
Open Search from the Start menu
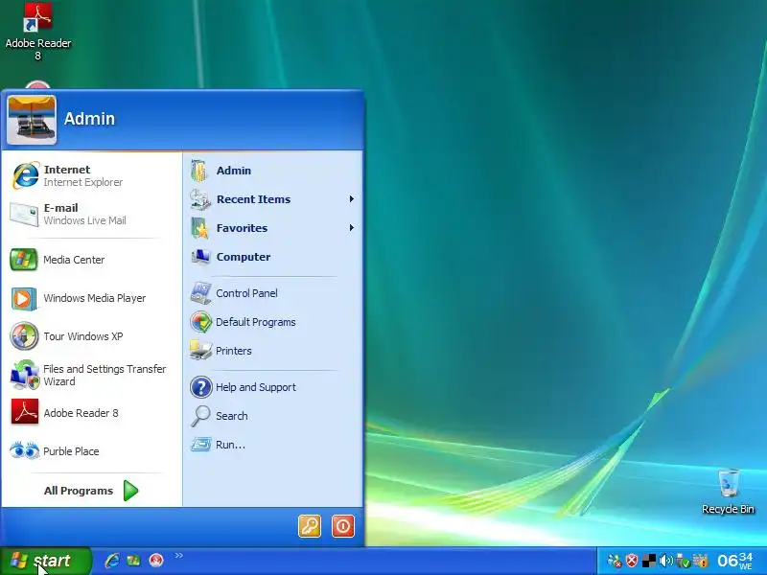click(x=272, y=416)
